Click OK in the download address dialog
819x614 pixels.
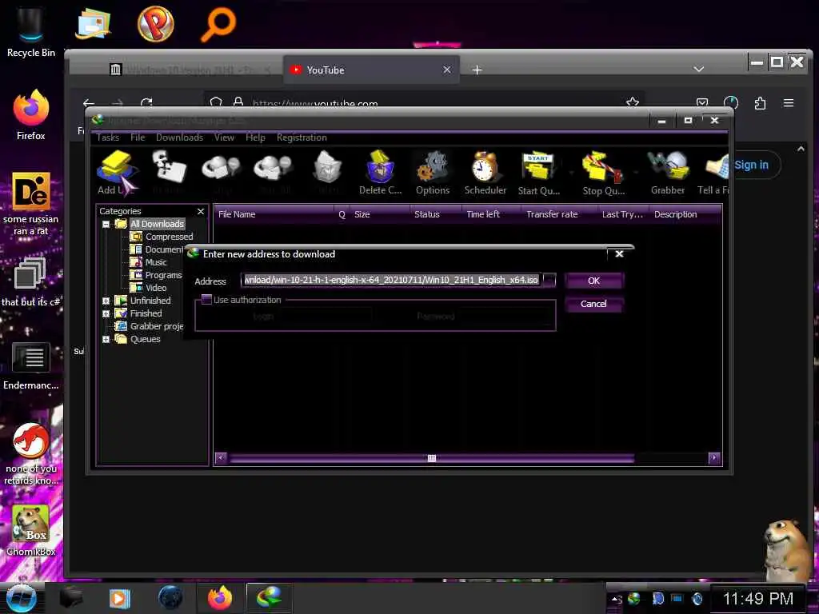pos(594,281)
